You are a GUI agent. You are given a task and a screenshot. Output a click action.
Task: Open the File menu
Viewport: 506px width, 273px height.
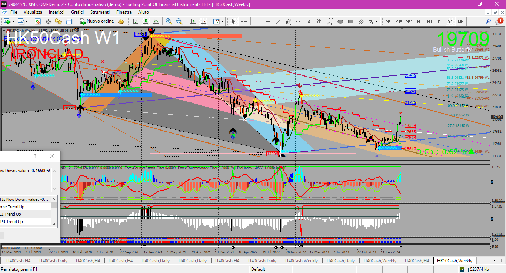coord(14,12)
